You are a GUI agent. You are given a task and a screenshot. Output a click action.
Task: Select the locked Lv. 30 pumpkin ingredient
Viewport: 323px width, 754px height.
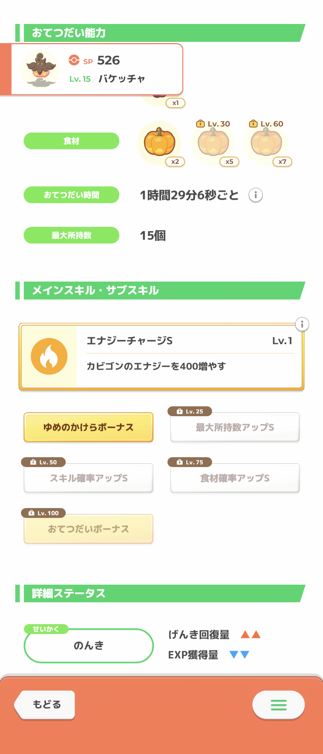pos(213,142)
